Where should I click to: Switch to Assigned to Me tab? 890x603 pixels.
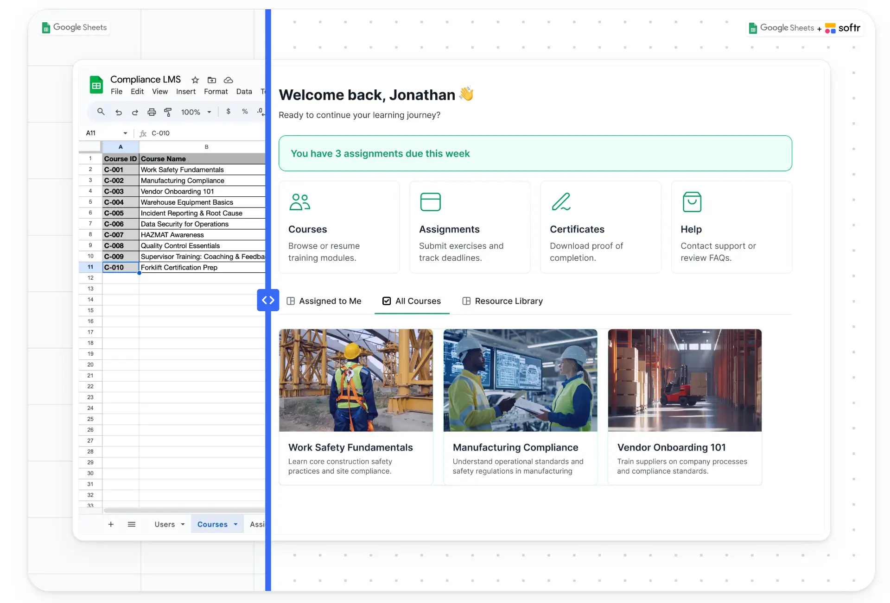(324, 301)
